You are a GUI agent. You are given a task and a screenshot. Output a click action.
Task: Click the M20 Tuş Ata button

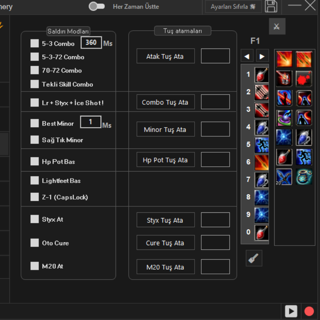pyautogui.click(x=166, y=267)
